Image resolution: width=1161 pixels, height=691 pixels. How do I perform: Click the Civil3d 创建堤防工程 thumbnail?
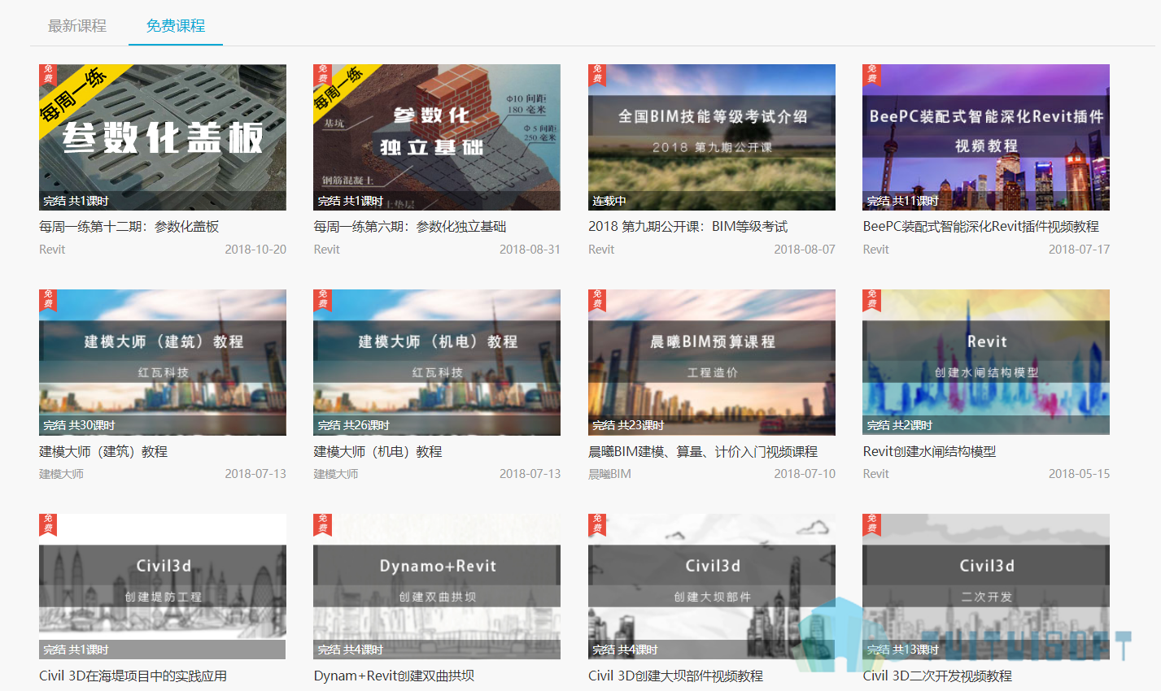pos(163,586)
